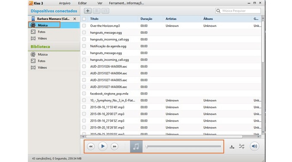This screenshot has height=162, width=292.
Task: Skip to the previous track
Action: click(x=91, y=146)
